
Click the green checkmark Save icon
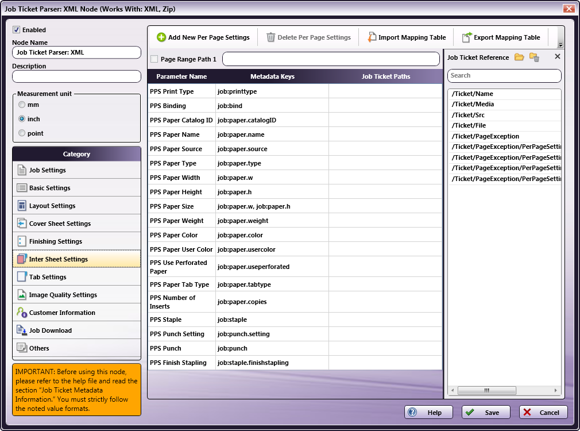click(470, 412)
